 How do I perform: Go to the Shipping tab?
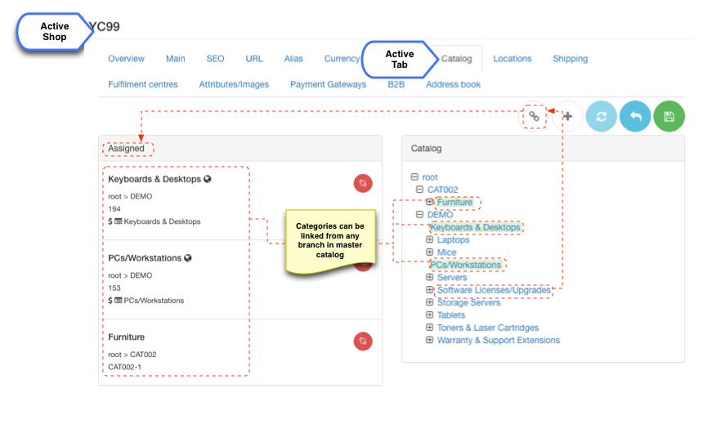pyautogui.click(x=571, y=59)
